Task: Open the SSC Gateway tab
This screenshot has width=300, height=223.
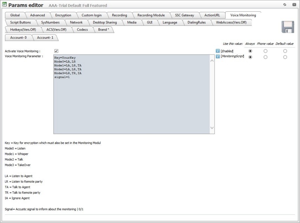Action: [184, 15]
